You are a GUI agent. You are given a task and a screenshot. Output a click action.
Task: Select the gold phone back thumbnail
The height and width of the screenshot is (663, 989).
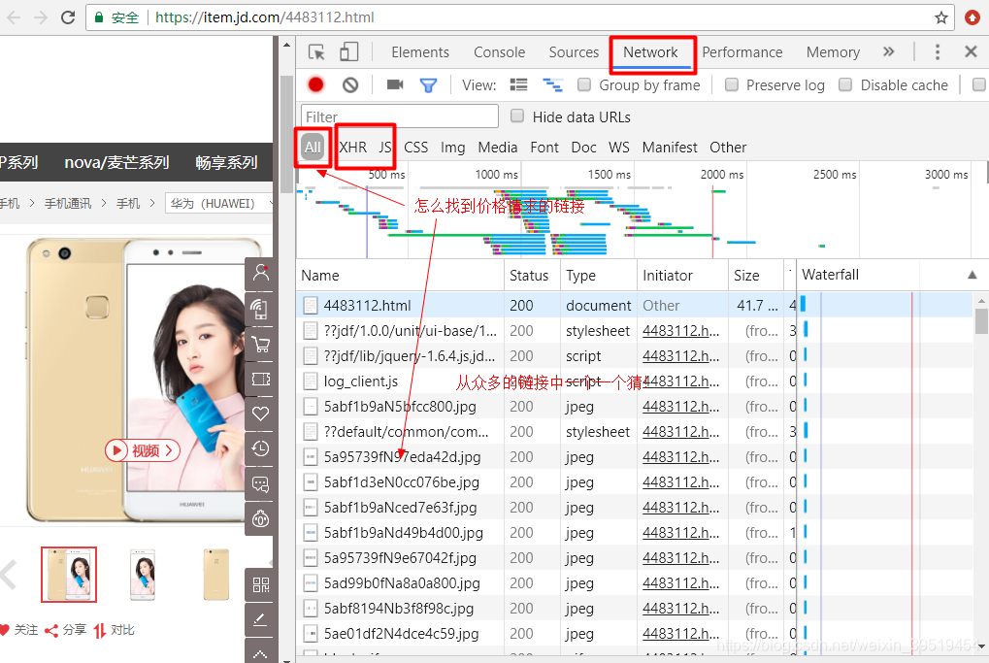pos(215,575)
